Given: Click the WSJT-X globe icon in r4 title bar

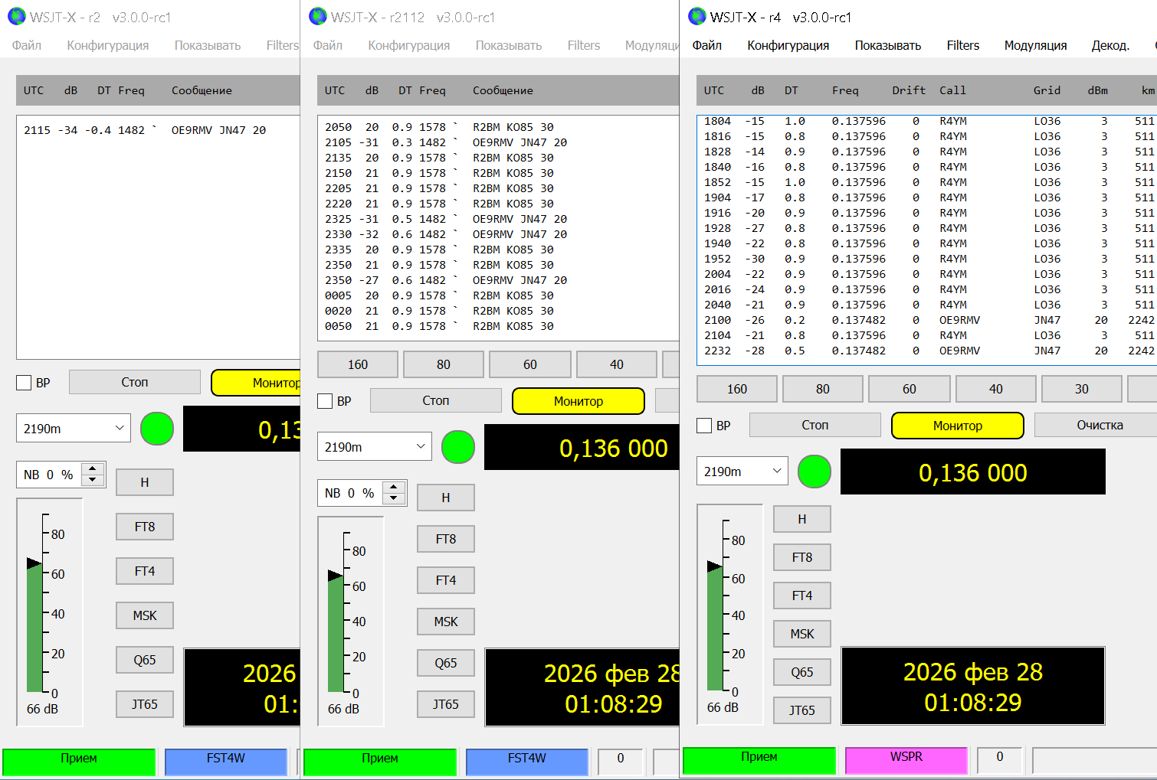Looking at the screenshot, I should [x=697, y=17].
